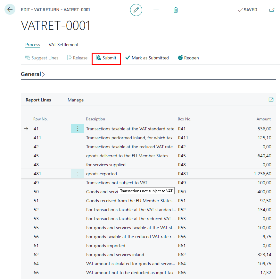
Task: Click 'For goods and services inland' description
Action: (115, 255)
